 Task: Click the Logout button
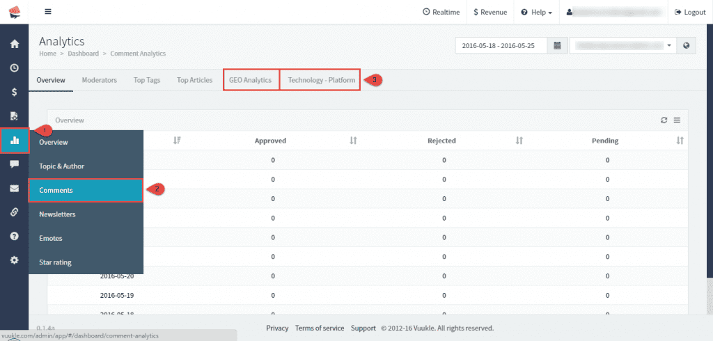tap(690, 13)
